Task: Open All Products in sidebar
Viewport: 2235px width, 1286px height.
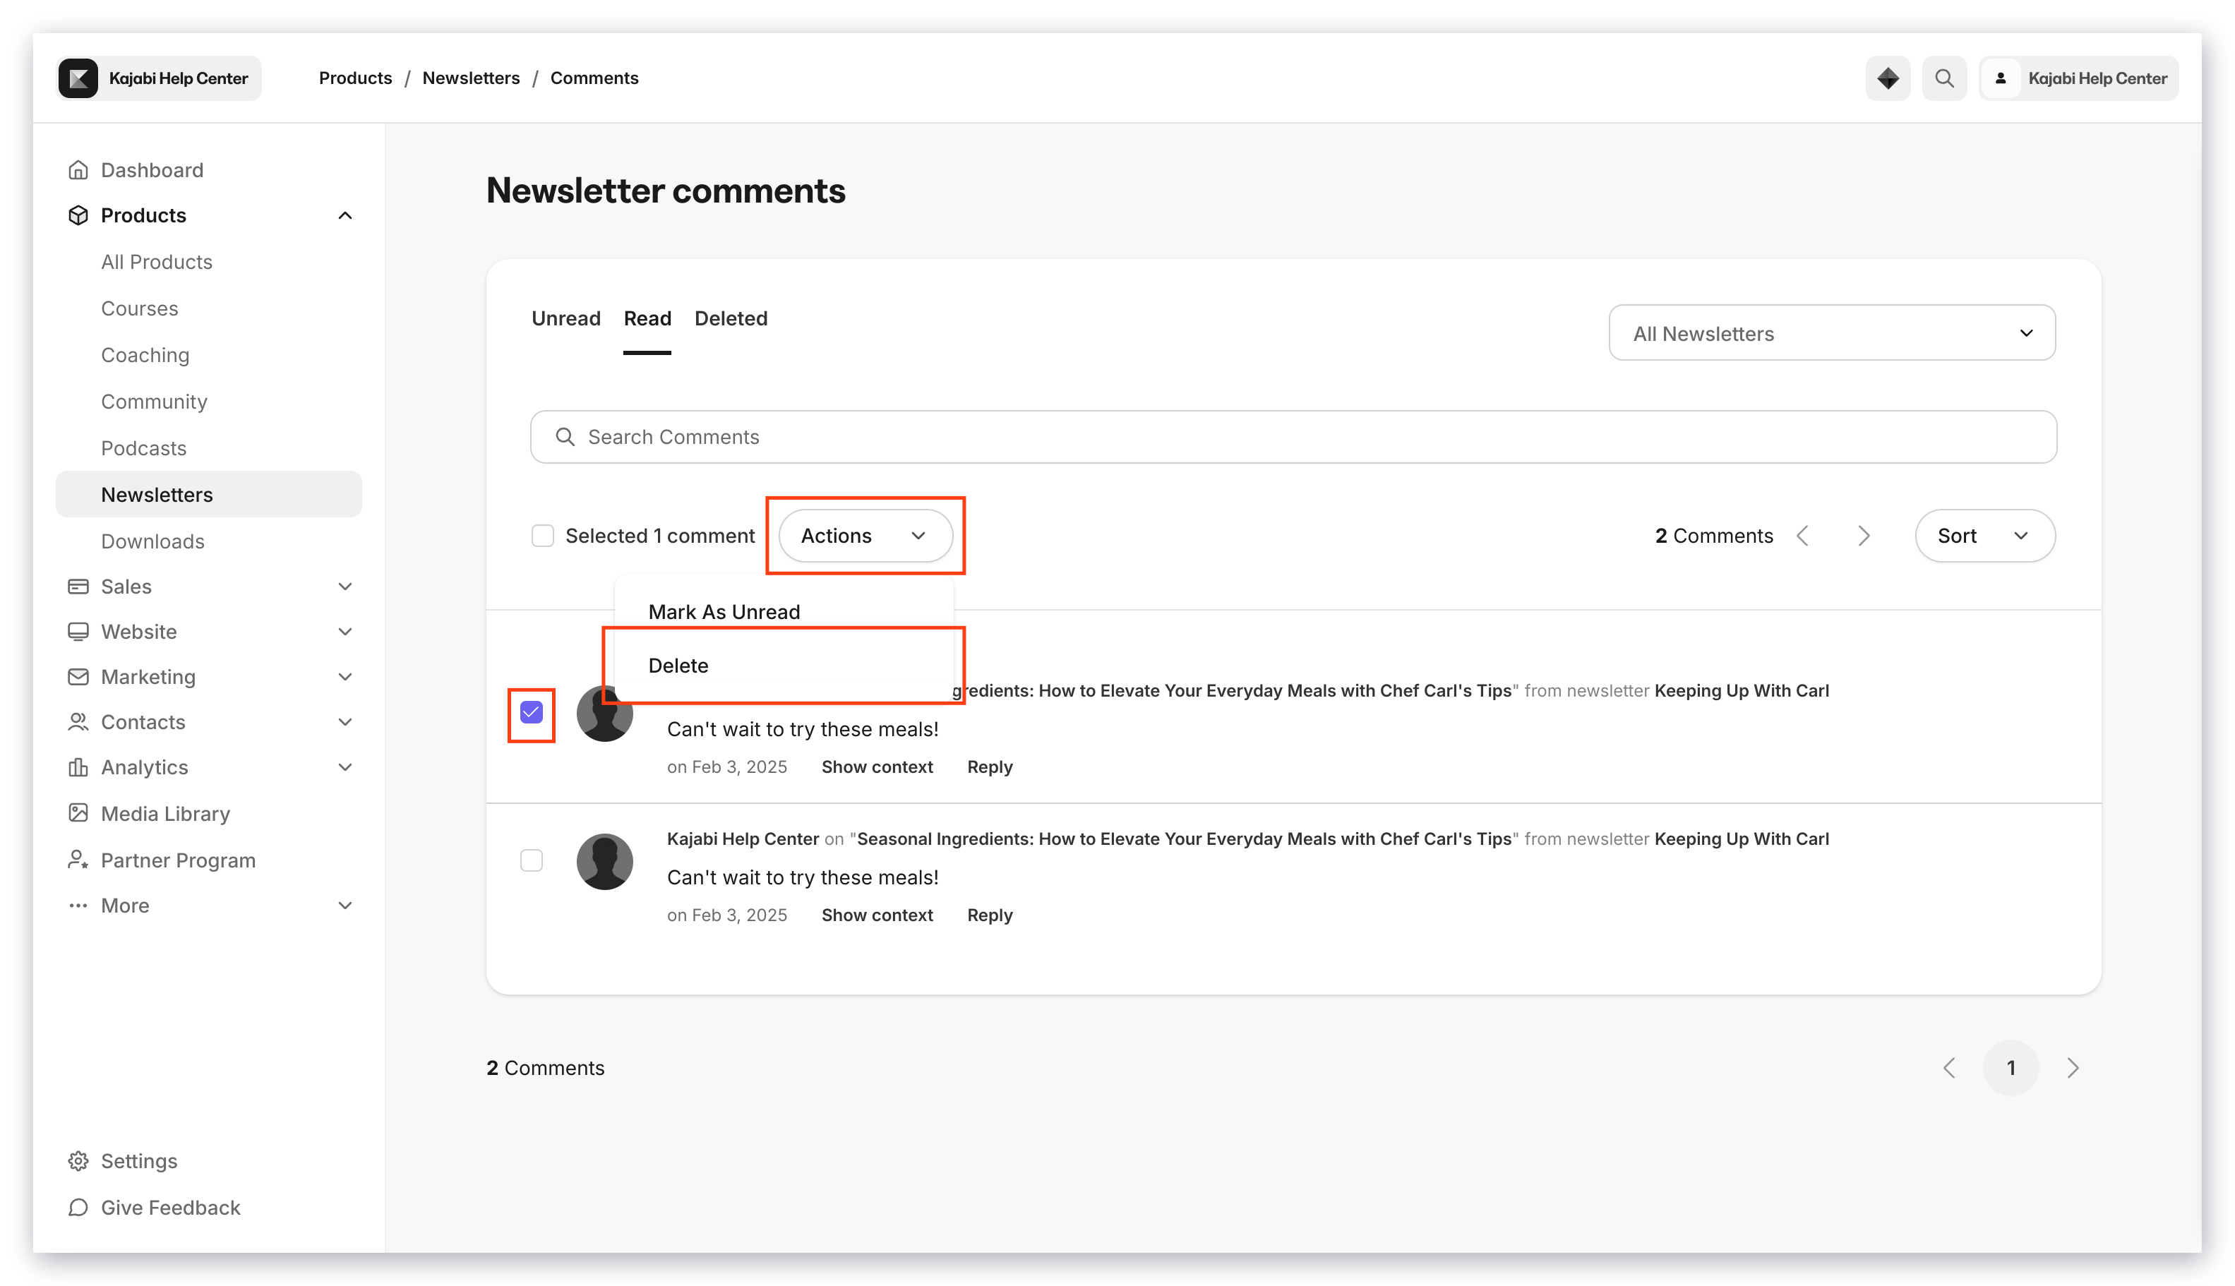Action: pos(156,261)
